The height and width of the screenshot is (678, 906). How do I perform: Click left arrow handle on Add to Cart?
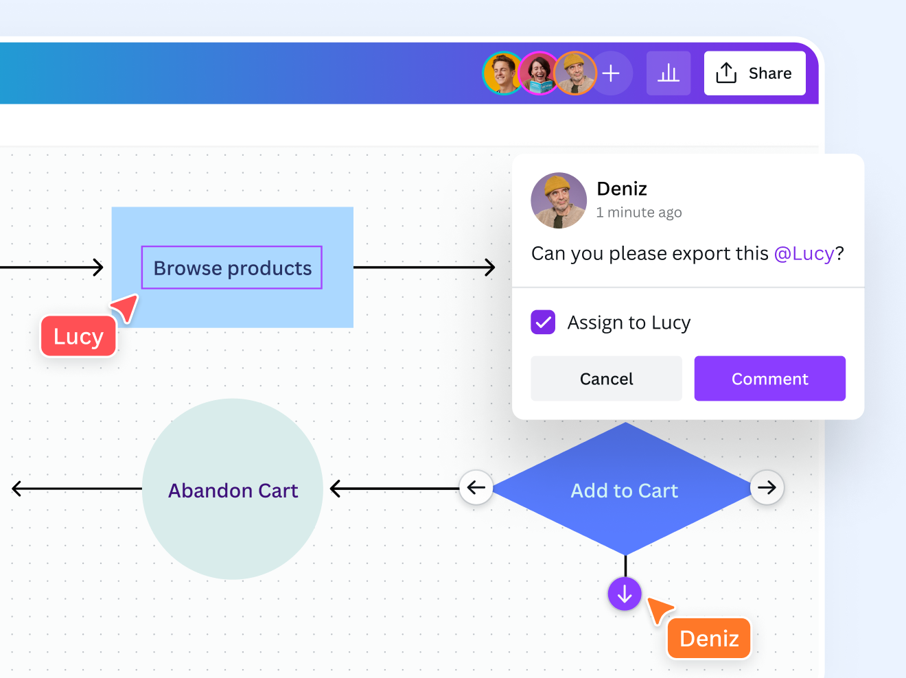coord(476,488)
